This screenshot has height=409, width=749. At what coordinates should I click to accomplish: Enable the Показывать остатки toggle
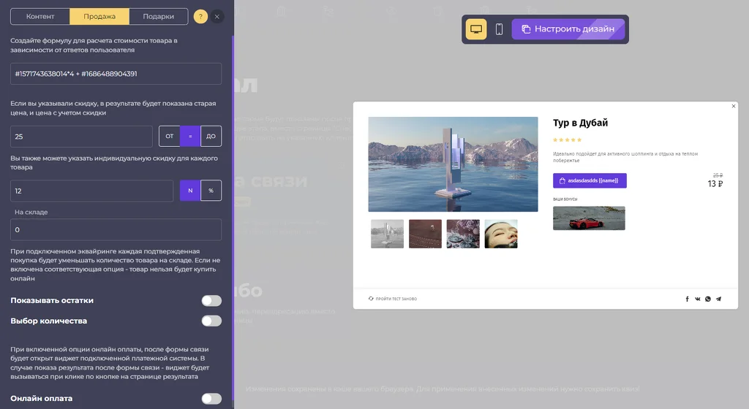(211, 300)
